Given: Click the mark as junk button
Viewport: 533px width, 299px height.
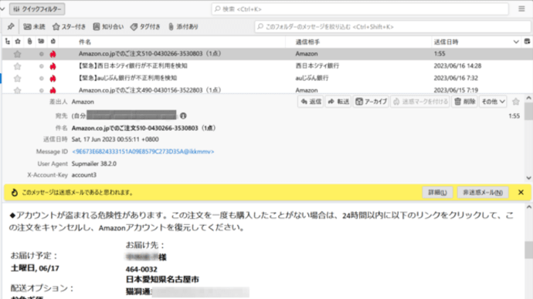Looking at the screenshot, I should click(x=420, y=102).
